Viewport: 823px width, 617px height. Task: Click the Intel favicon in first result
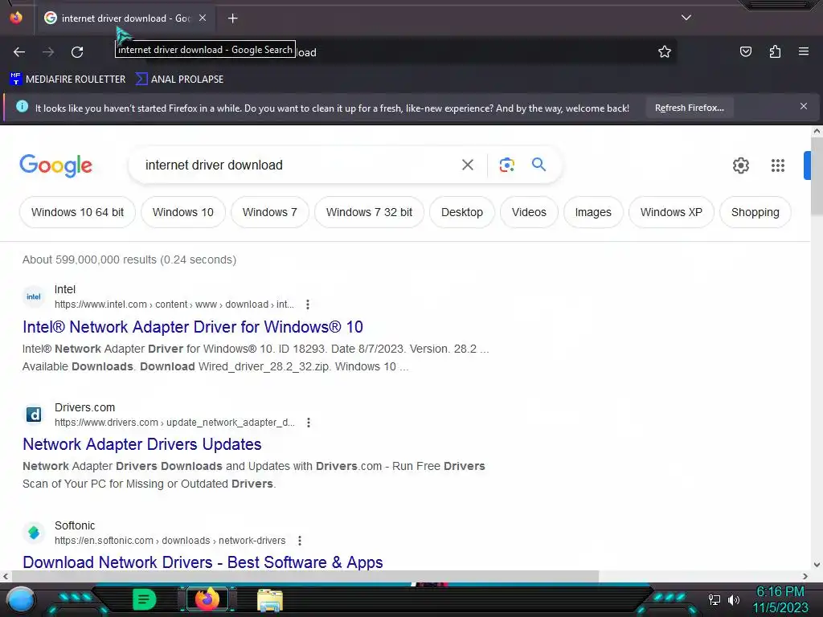[x=34, y=296]
